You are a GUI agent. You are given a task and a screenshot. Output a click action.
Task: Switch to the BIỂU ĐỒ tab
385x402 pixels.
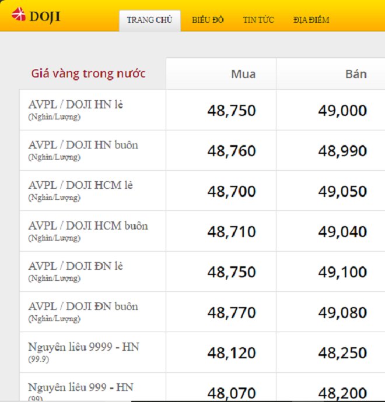click(208, 20)
